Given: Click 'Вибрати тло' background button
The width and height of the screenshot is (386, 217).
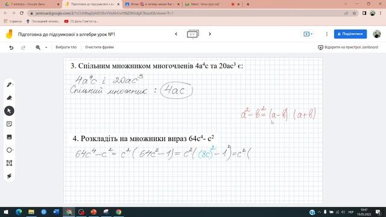Looking at the screenshot, I should [66, 47].
